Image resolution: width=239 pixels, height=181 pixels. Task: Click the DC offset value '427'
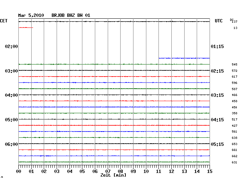(235, 126)
